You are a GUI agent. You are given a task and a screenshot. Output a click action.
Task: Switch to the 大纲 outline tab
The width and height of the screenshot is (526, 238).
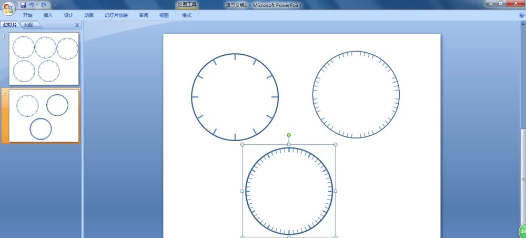[x=30, y=25]
